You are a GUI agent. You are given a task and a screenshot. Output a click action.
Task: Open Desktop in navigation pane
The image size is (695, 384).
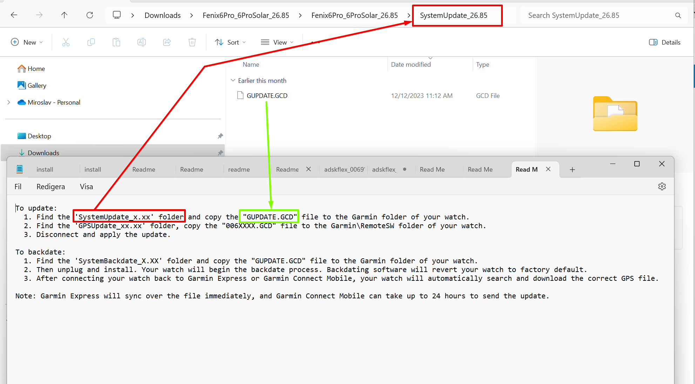(34, 136)
